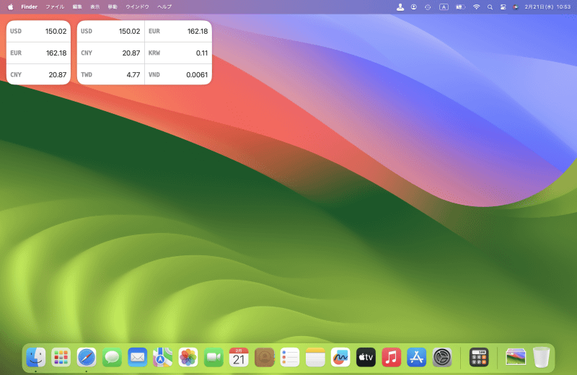577x375 pixels.
Task: Open the ファイル menu
Action: [x=55, y=7]
